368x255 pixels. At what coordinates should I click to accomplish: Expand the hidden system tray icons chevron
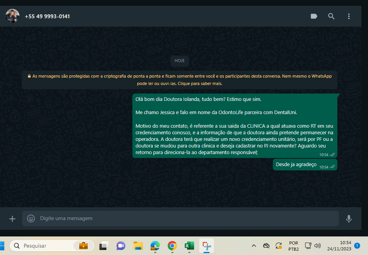(x=254, y=246)
